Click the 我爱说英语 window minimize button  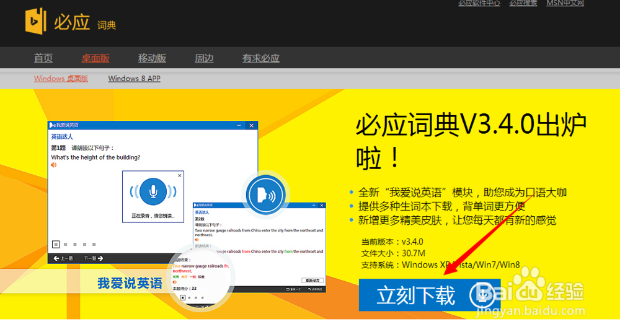239,125
